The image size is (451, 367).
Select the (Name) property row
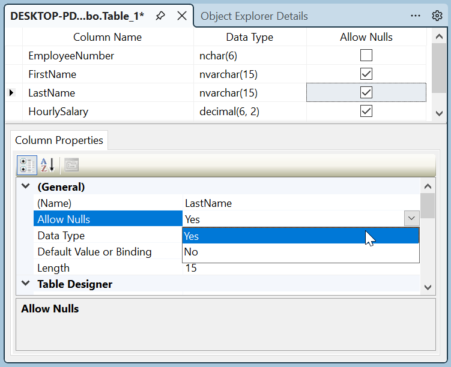[108, 203]
